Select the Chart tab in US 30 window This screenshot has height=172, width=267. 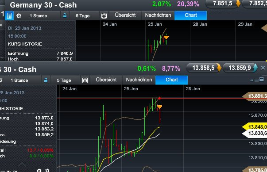pos(172,80)
